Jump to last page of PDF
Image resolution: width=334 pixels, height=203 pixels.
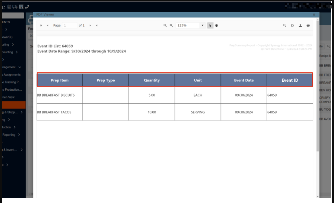[x=97, y=25]
